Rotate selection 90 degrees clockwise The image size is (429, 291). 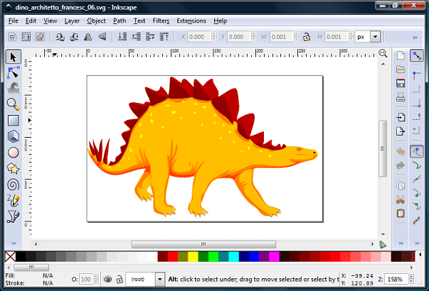[74, 37]
